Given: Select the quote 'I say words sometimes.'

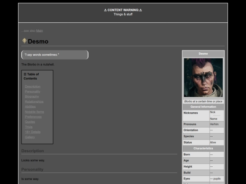Looking at the screenshot, I should click(42, 55).
